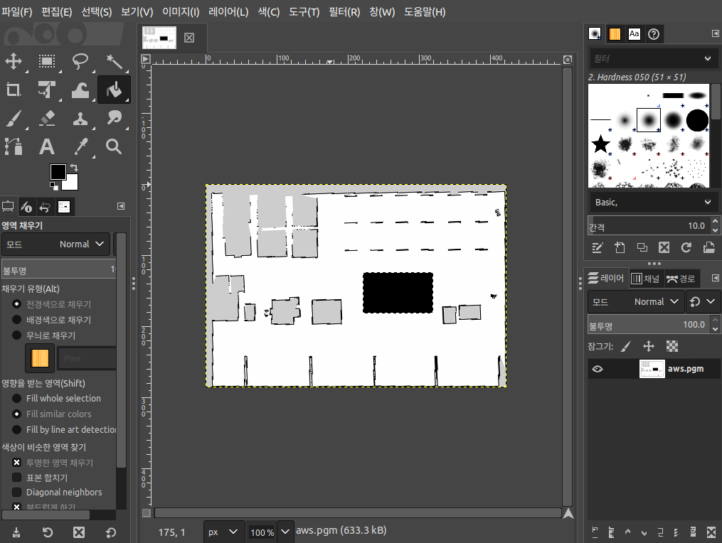Open the fill tool 모드 Normal dropdown
The width and height of the screenshot is (722, 543).
pos(55,244)
